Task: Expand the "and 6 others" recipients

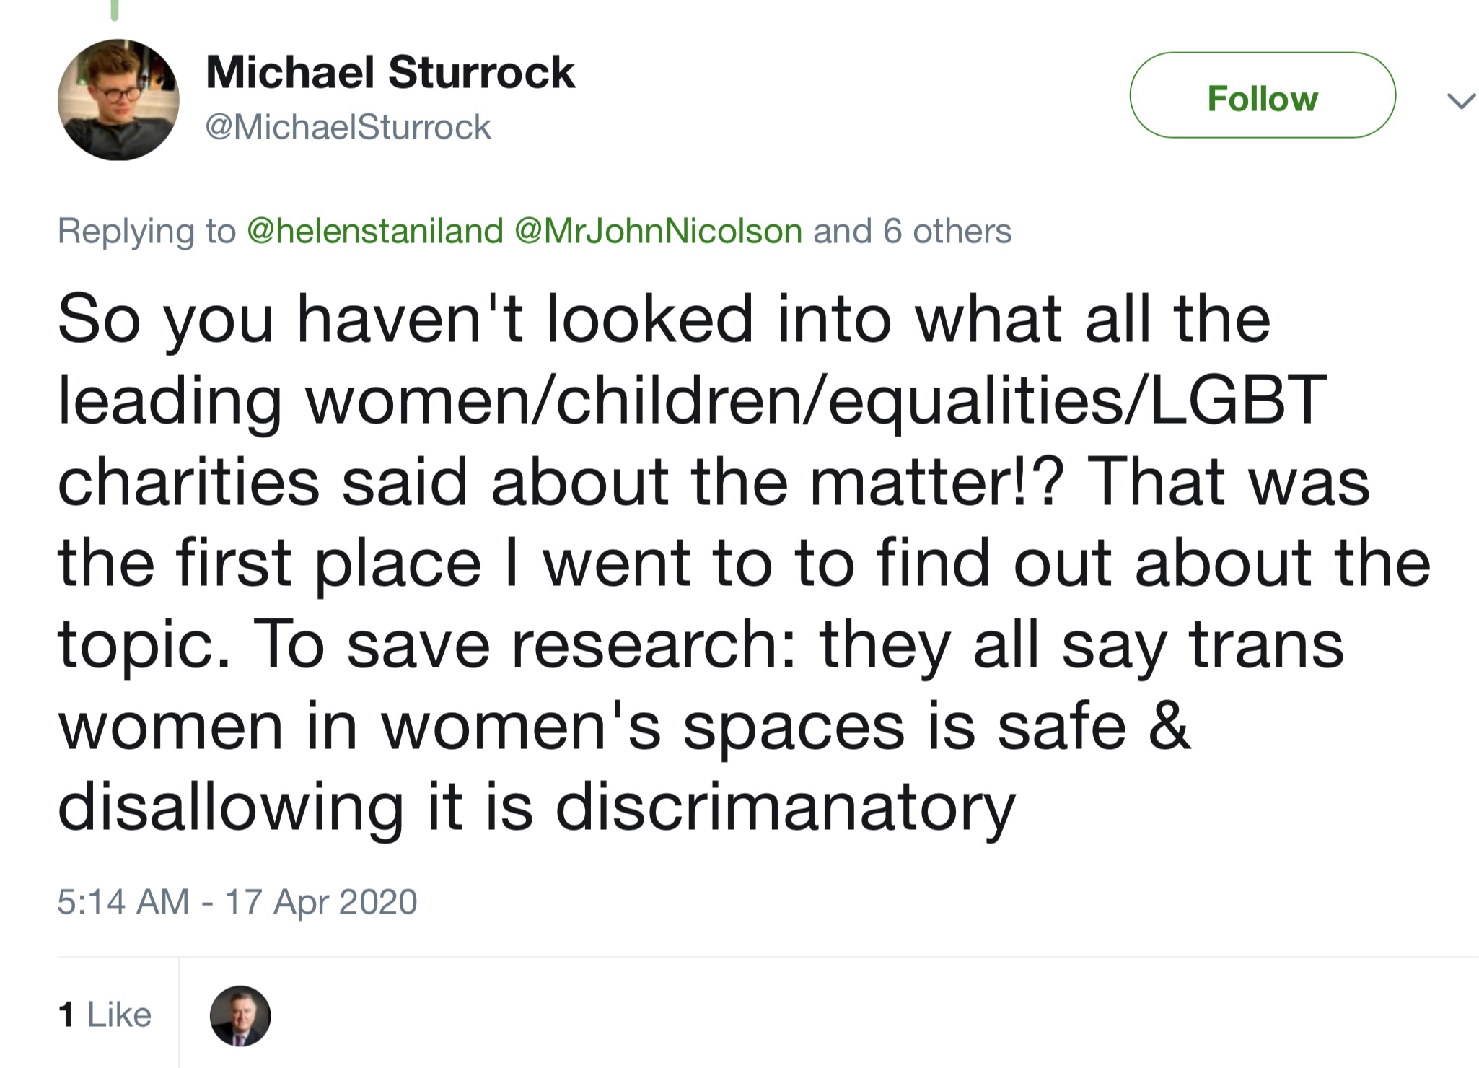Action: [x=912, y=232]
